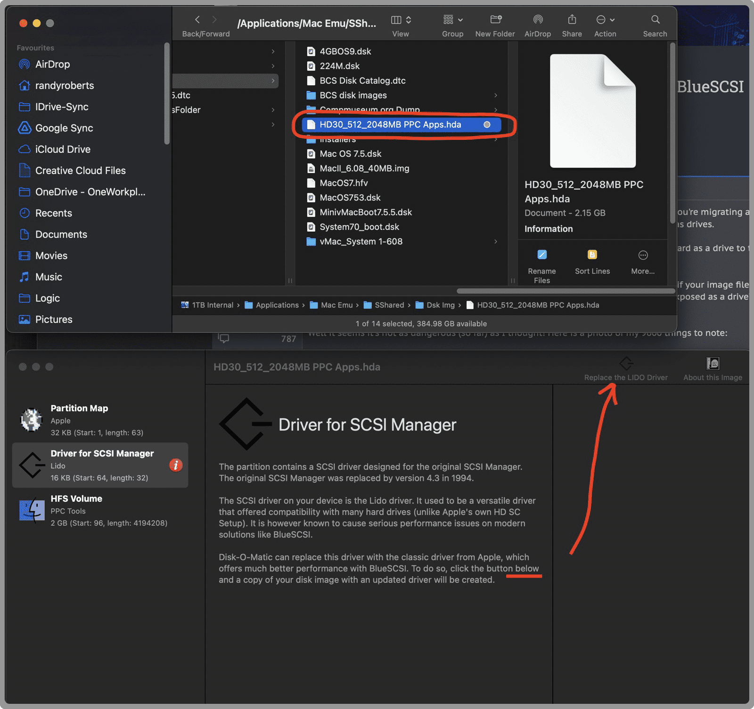Create a New Folder from toolbar
Viewport: 754px width, 709px height.
pyautogui.click(x=495, y=20)
